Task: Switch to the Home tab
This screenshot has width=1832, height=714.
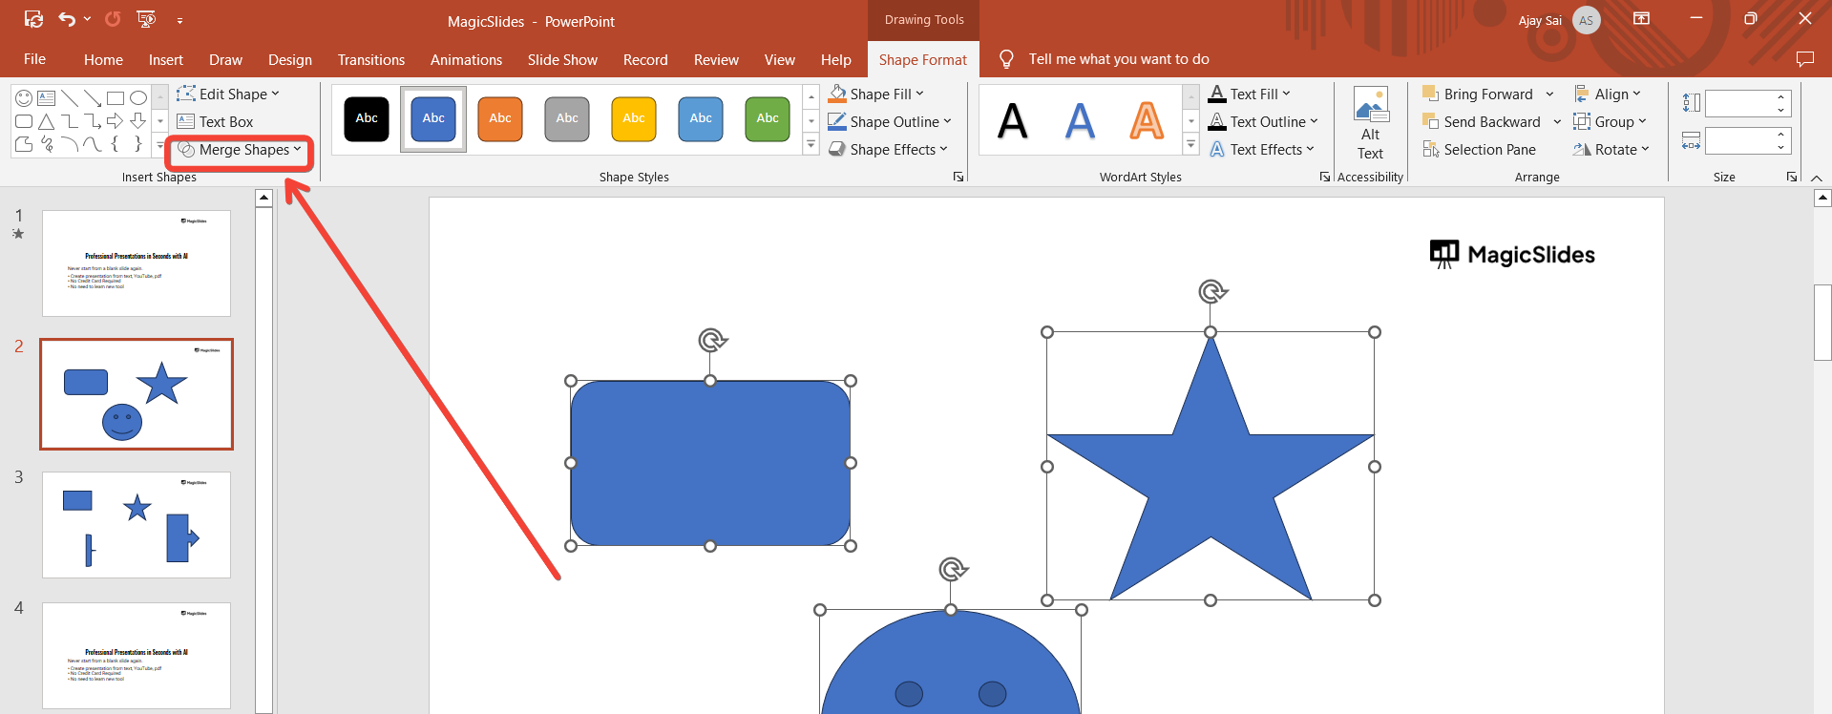Action: click(x=103, y=60)
